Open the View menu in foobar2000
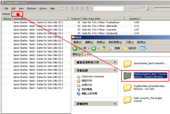 [21, 8]
